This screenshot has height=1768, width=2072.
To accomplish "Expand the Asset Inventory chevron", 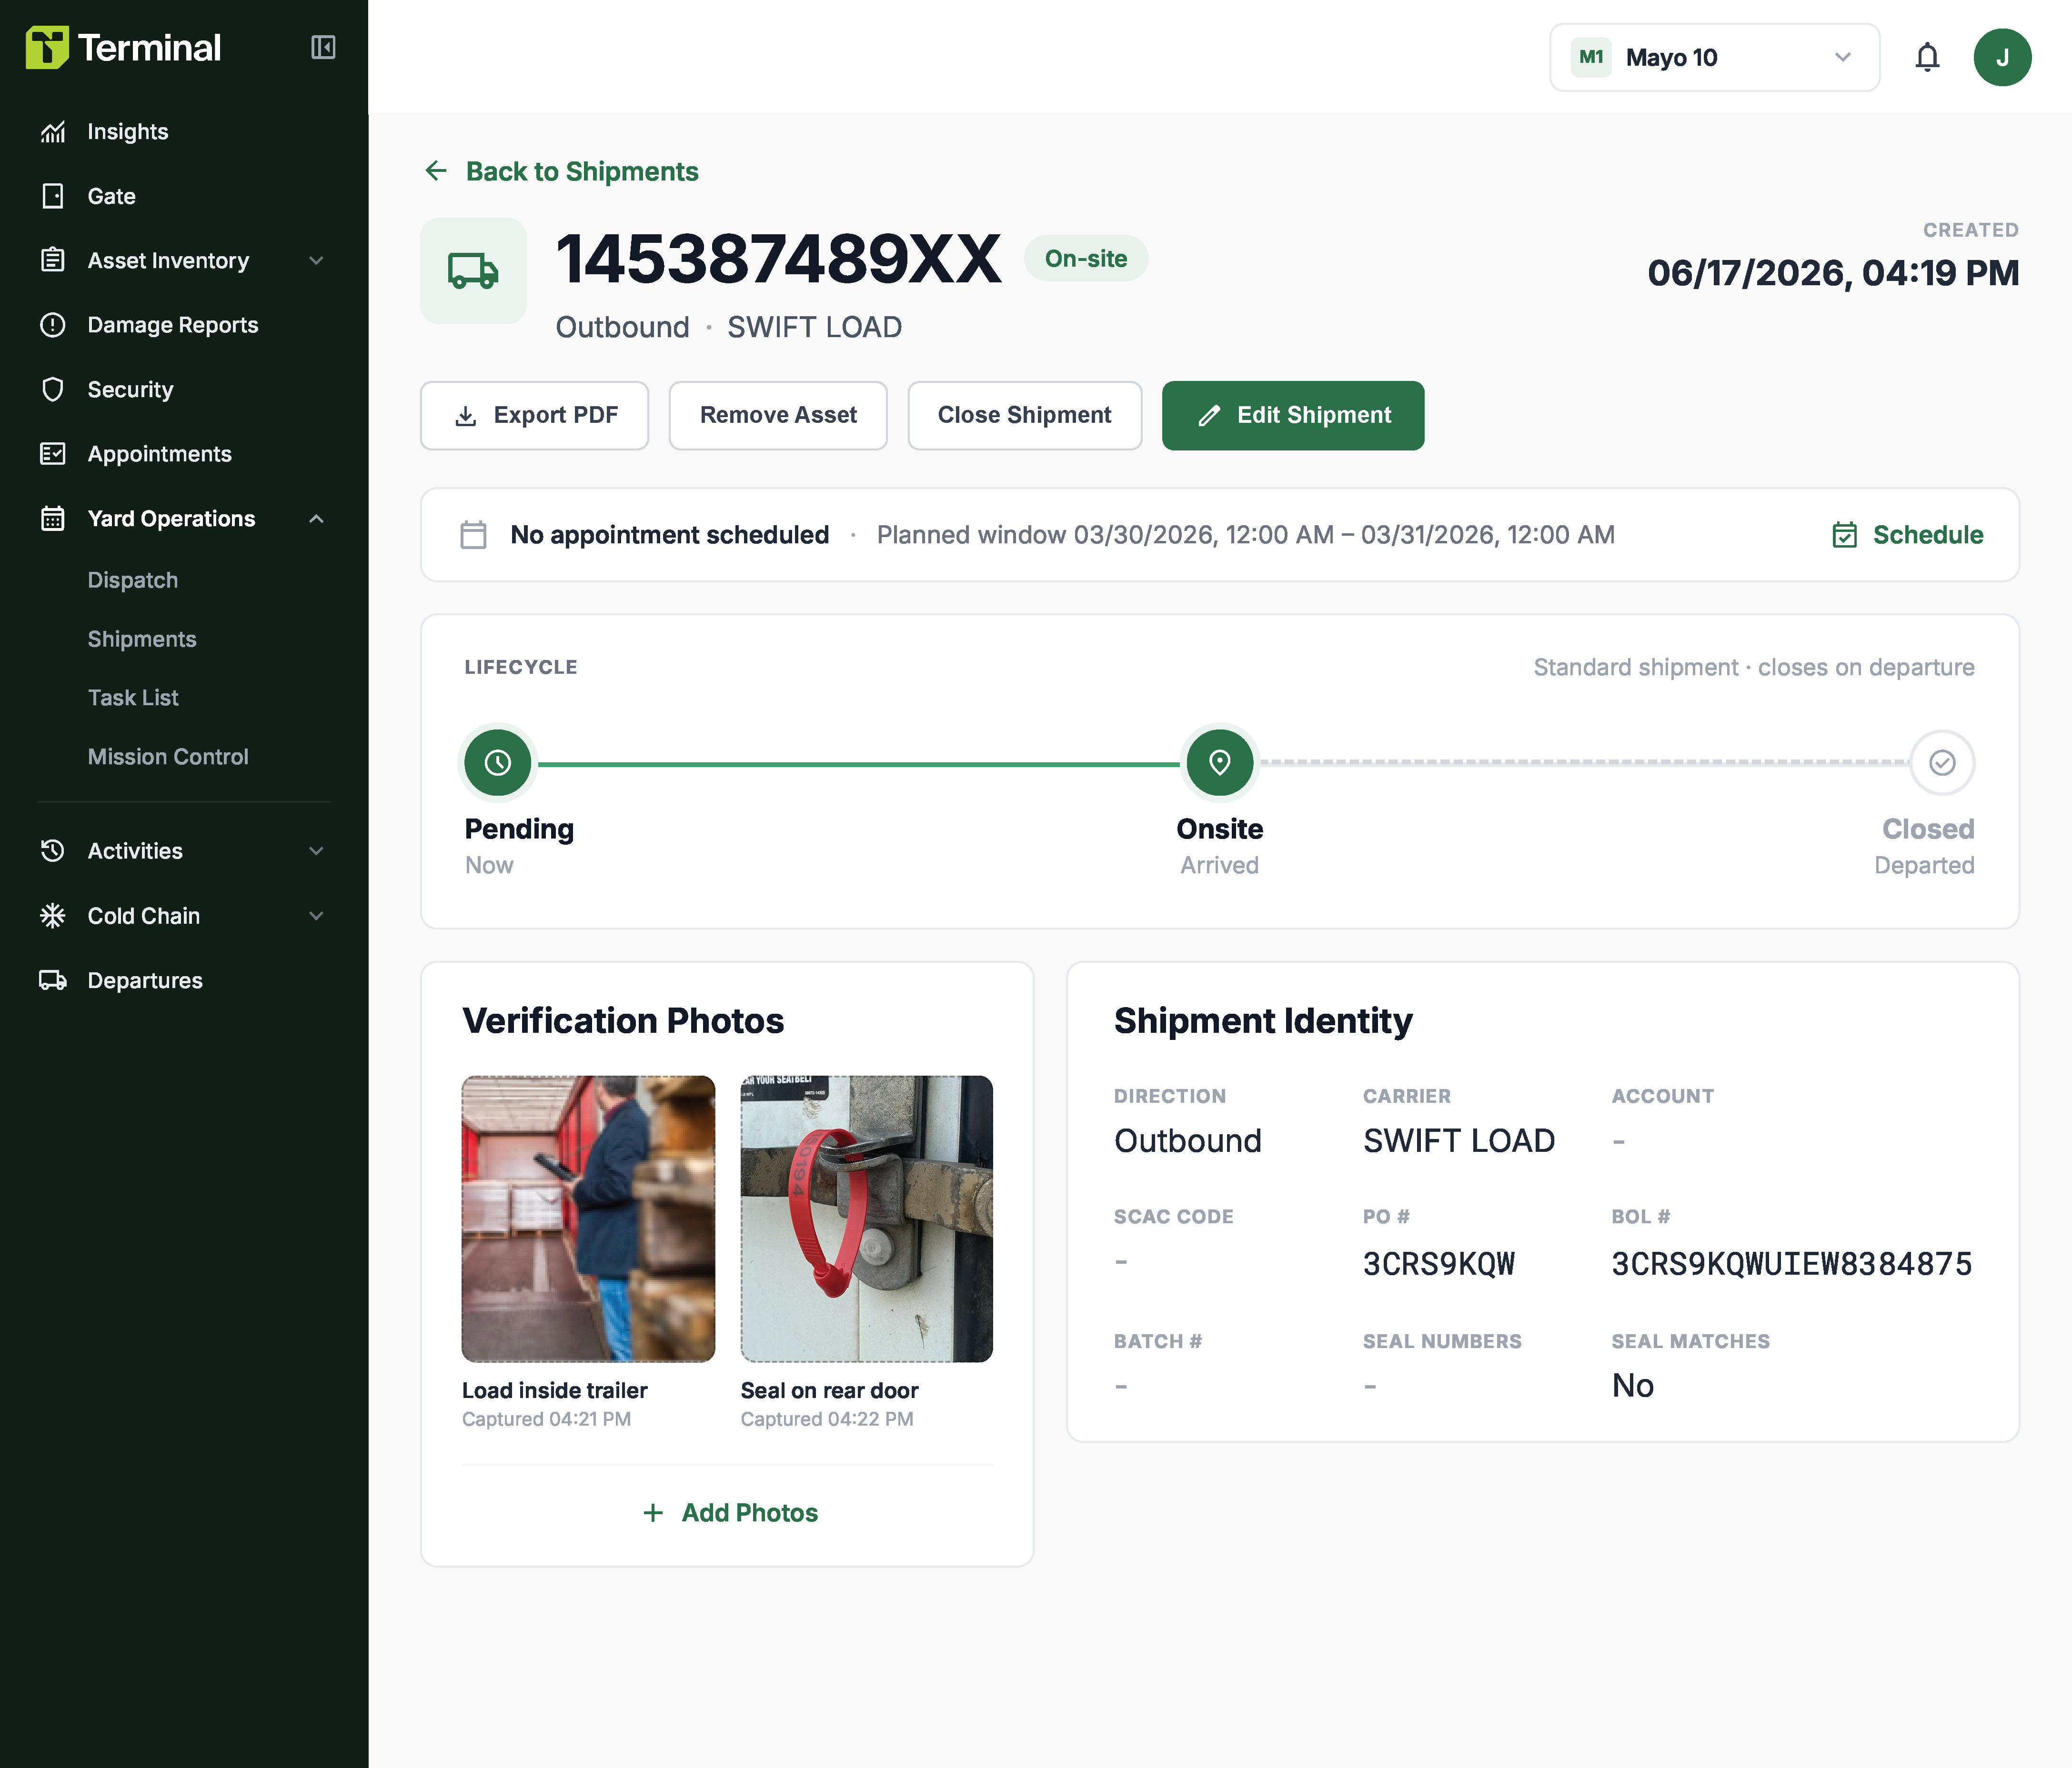I will point(316,261).
